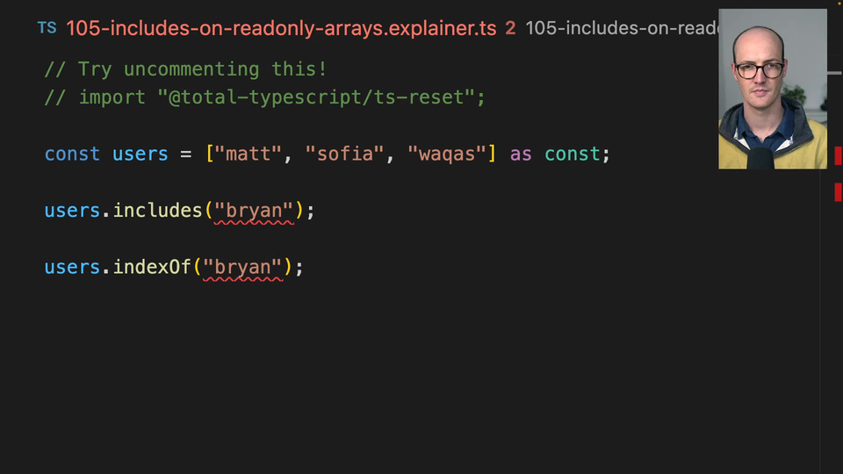Click the presenter webcam thumbnail
The image size is (843, 474).
[x=772, y=89]
